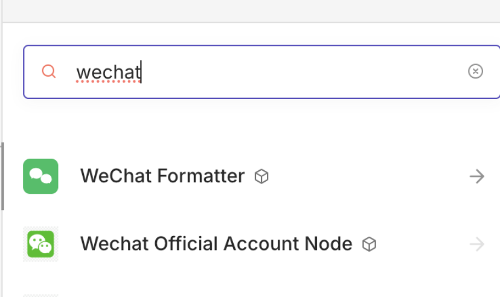Click blank area right of search text
This screenshot has height=297, width=500.
tap(302, 72)
